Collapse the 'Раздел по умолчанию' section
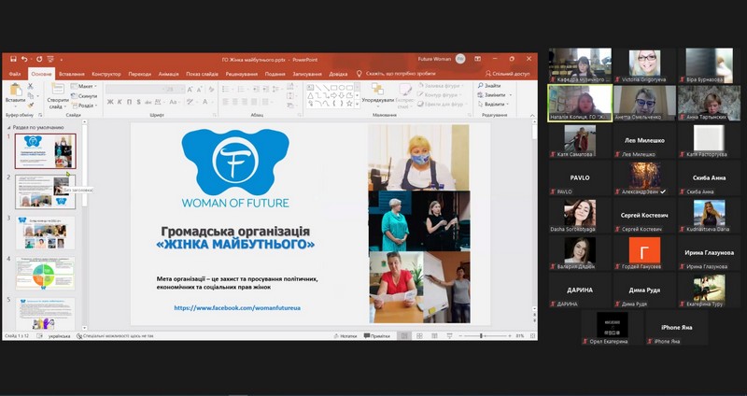Viewport: 747px width, 396px height. pos(9,127)
